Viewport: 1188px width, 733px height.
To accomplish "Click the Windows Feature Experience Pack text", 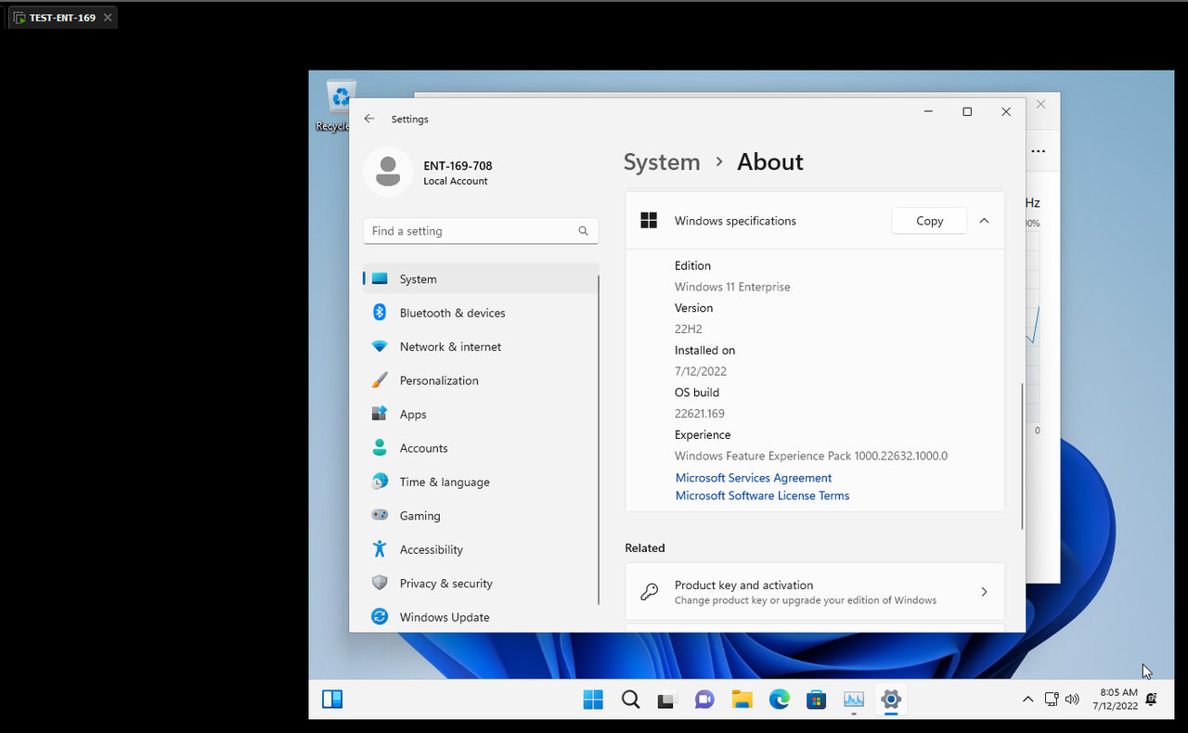I will pyautogui.click(x=811, y=456).
